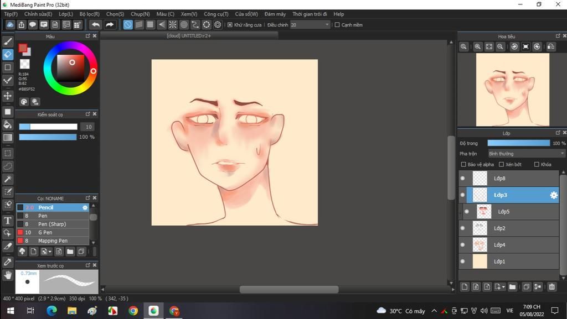Screen dimensions: 567x319
Task: Select the Hand tool
Action: (8, 275)
